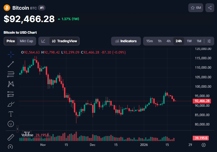The width and height of the screenshot is (217, 152).
Task: Click the $92,466.28 headline price
Action: tap(29, 19)
